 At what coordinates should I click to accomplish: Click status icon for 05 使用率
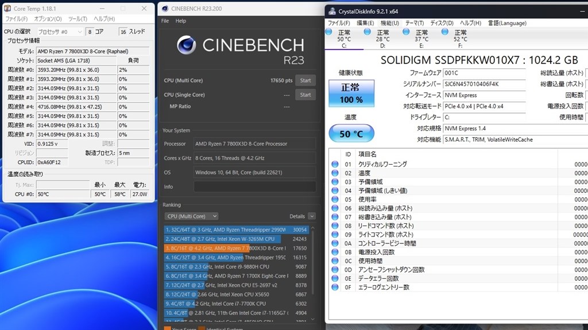(x=335, y=200)
